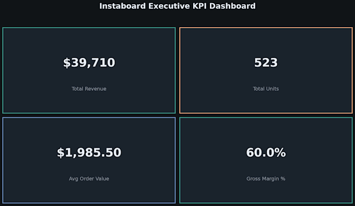Click the percent sign in 60.0%
The height and width of the screenshot is (206, 355).
tap(280, 152)
